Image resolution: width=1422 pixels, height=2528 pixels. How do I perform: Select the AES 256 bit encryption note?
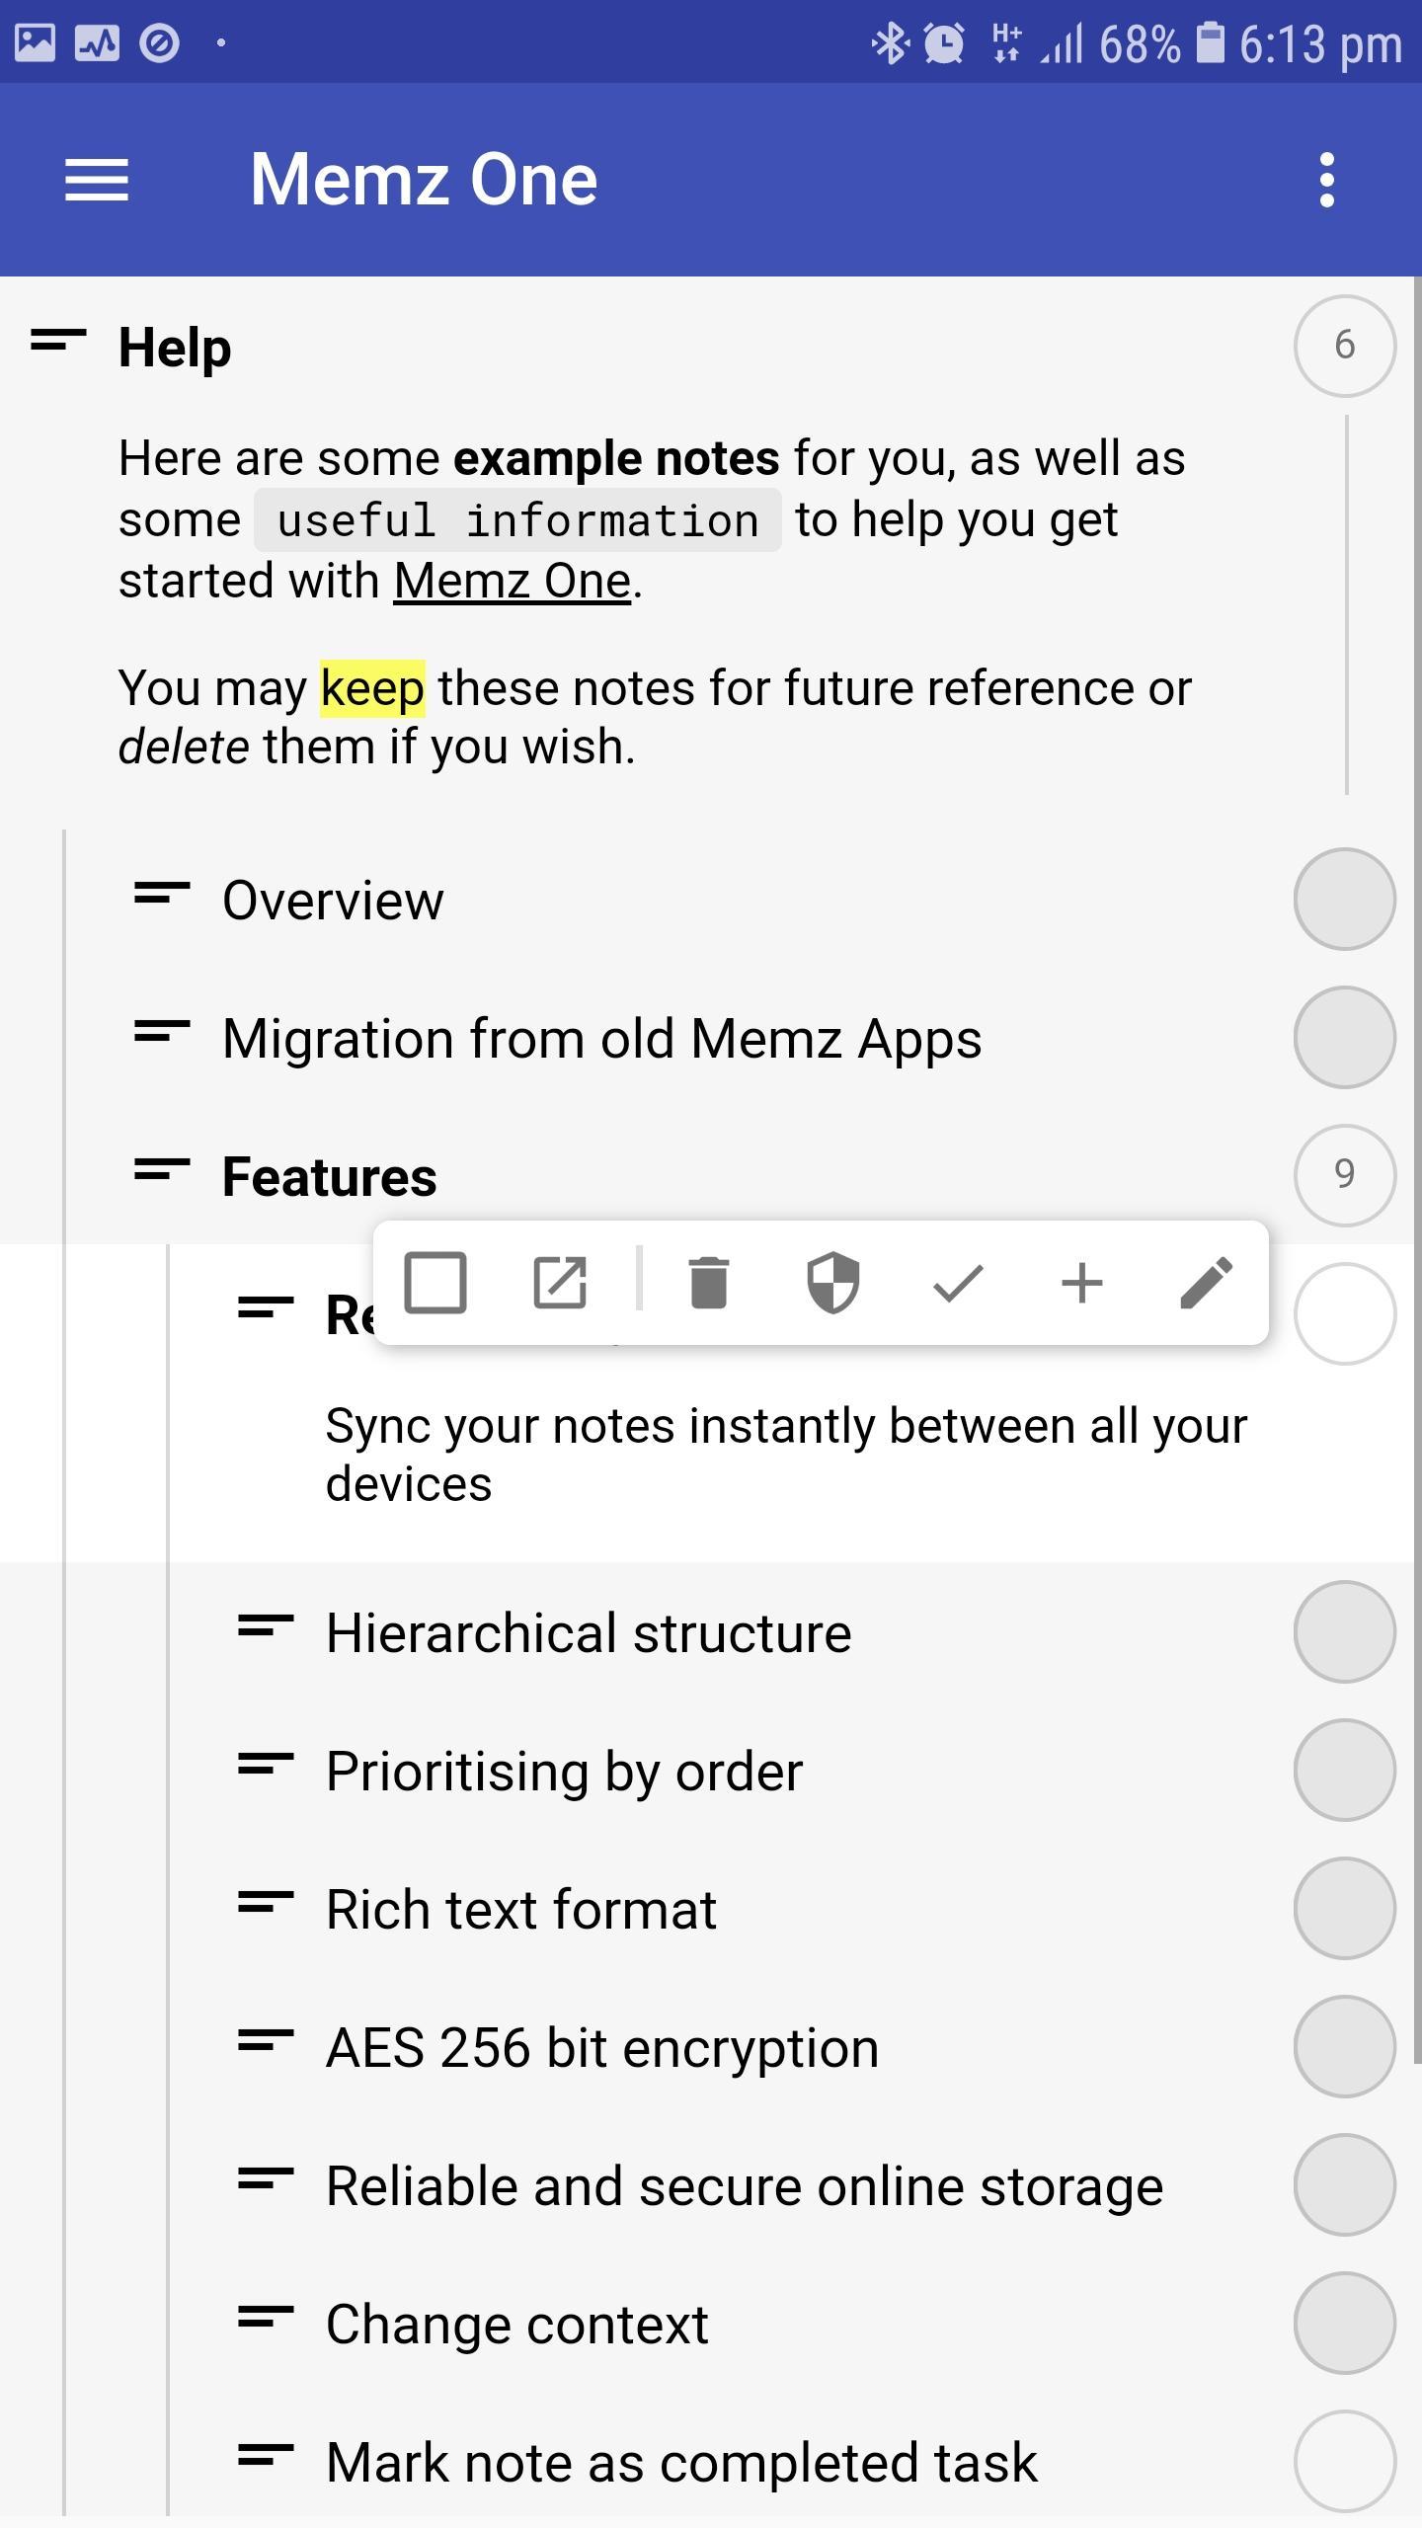tap(602, 2047)
